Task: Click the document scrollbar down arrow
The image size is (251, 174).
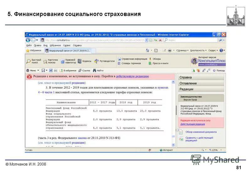Action: [173, 145]
